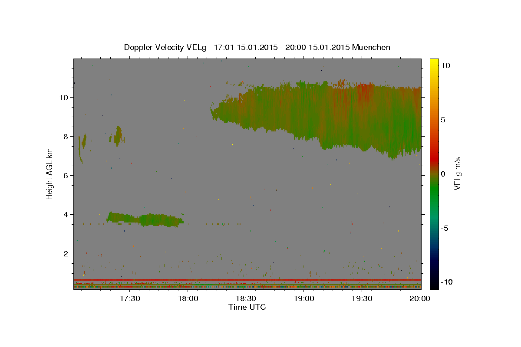This screenshot has width=521, height=347.
Task: Click the colorbar value -5
Action: (445, 228)
